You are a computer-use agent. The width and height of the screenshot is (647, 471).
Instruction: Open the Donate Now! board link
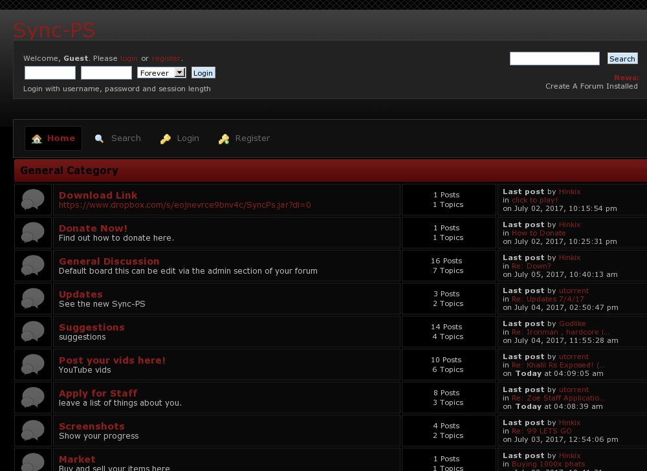93,228
